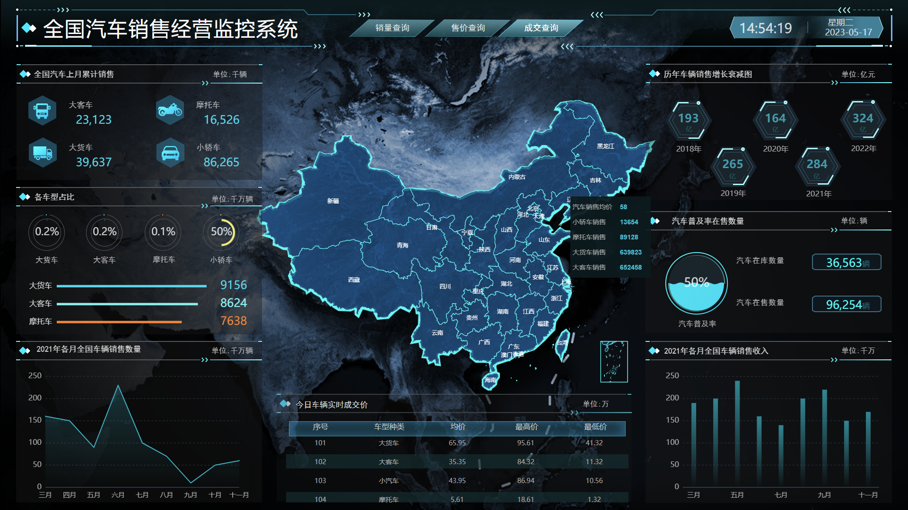This screenshot has width=908, height=510.
Task: Click the truck icon for 大货车
Action: click(x=42, y=153)
